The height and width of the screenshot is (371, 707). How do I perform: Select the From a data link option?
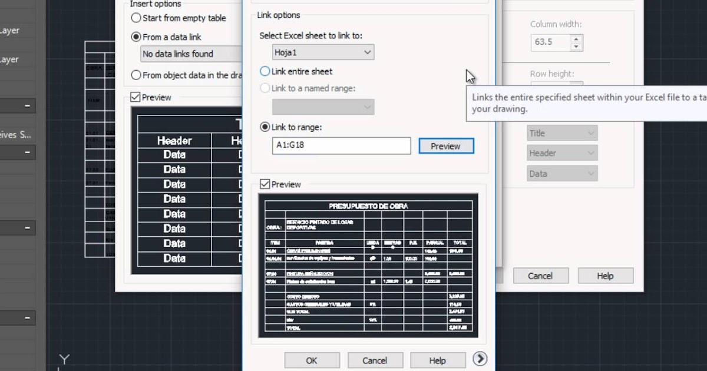(136, 37)
